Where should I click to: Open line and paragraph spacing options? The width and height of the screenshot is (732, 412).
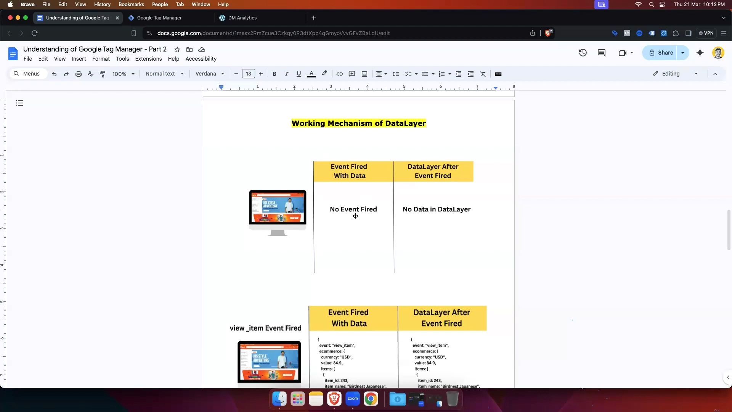point(396,74)
